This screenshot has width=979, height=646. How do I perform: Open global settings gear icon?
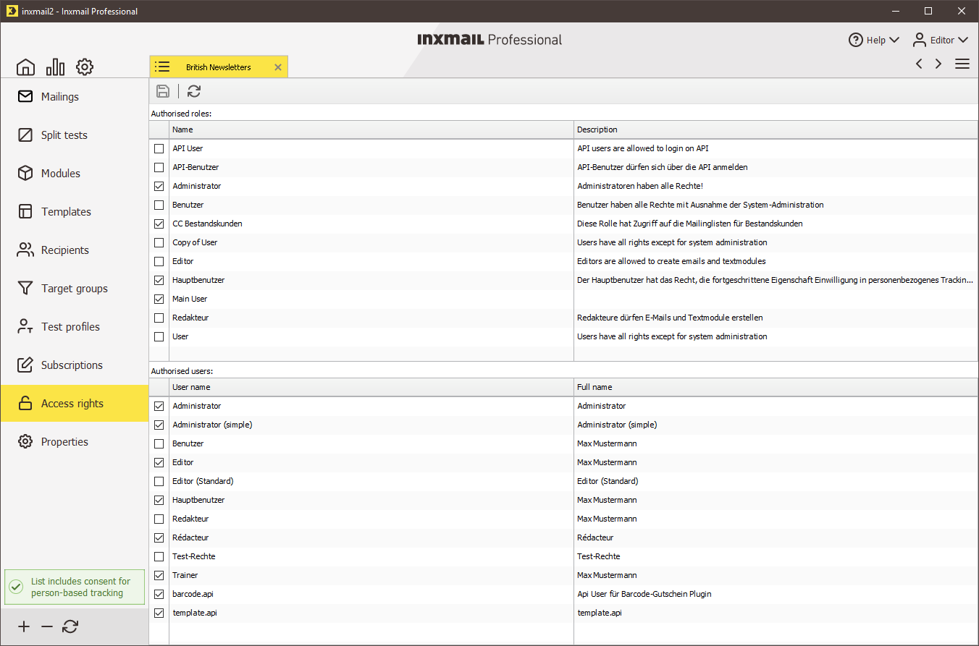coord(85,67)
